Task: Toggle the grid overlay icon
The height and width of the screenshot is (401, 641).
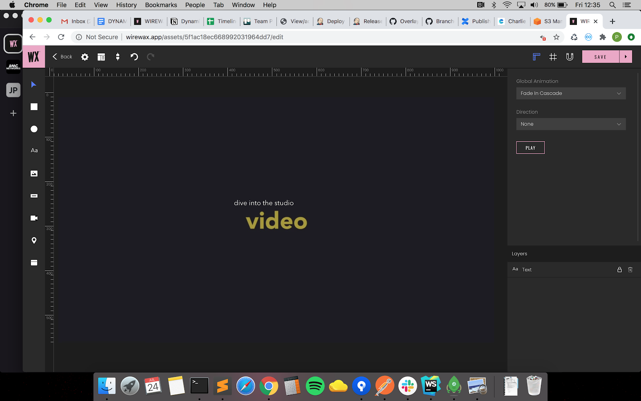Action: coord(553,57)
